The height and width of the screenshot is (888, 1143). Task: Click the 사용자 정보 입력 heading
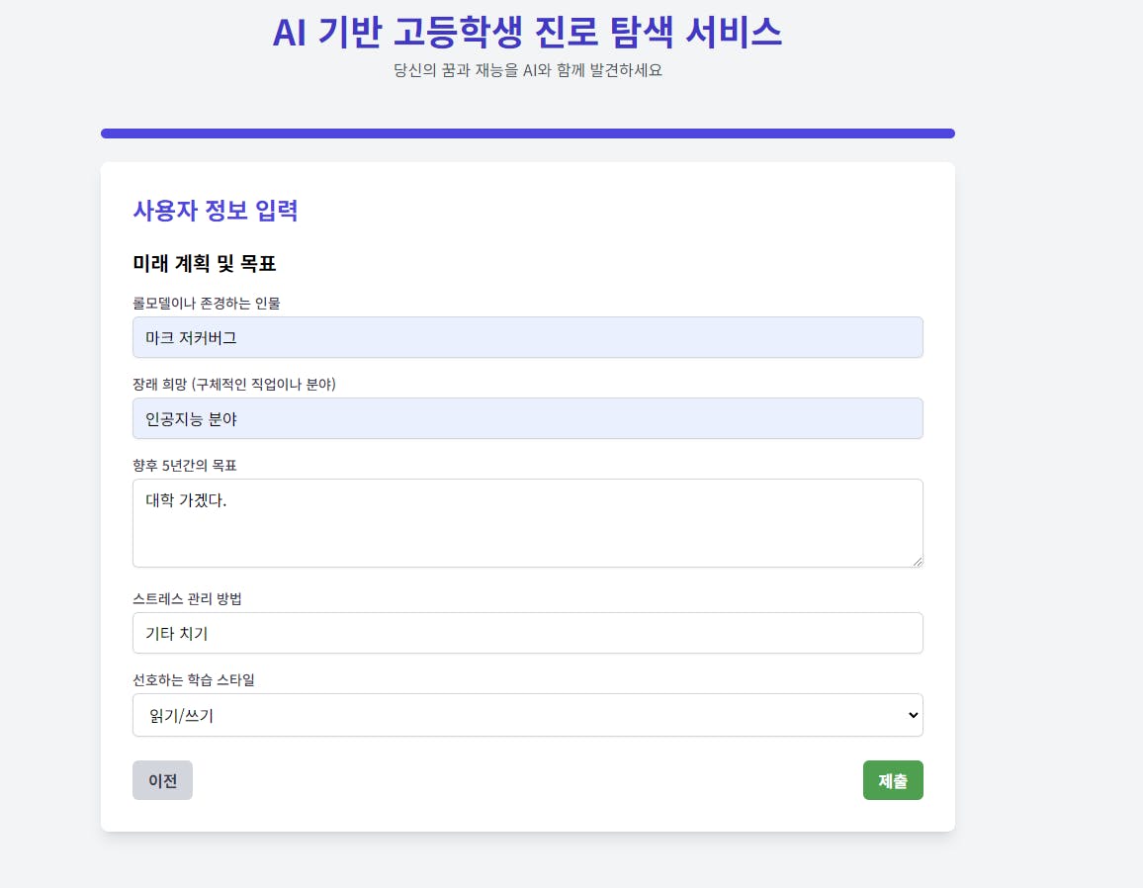(x=216, y=211)
